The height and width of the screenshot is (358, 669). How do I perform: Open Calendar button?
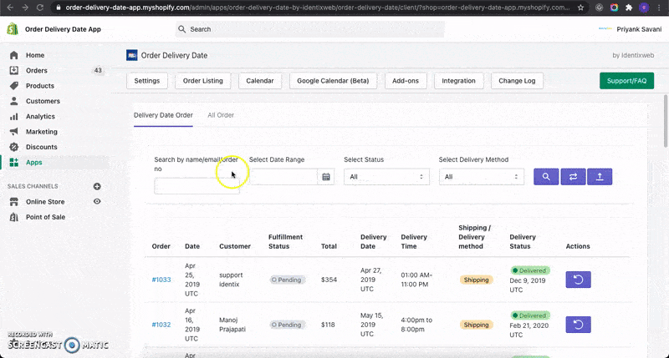tap(260, 81)
